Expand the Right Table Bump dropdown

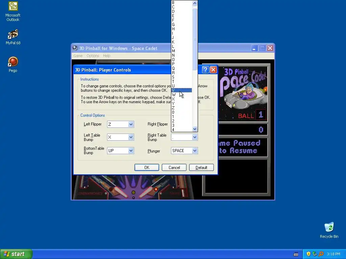(x=195, y=137)
